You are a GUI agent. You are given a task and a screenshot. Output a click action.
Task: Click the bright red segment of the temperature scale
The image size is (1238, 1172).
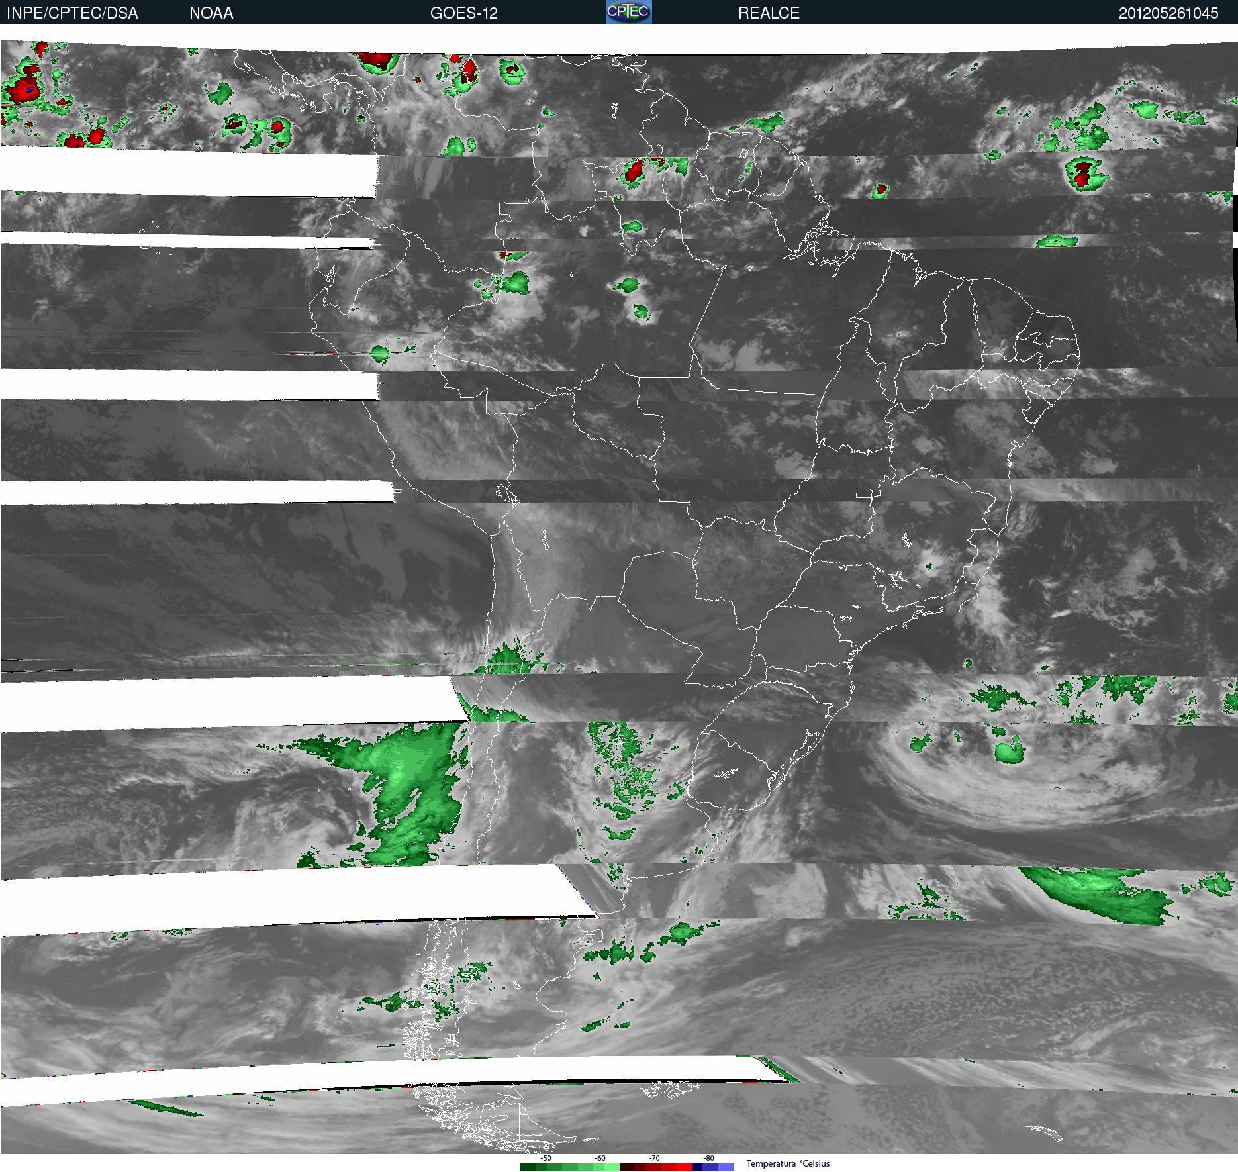[685, 1167]
